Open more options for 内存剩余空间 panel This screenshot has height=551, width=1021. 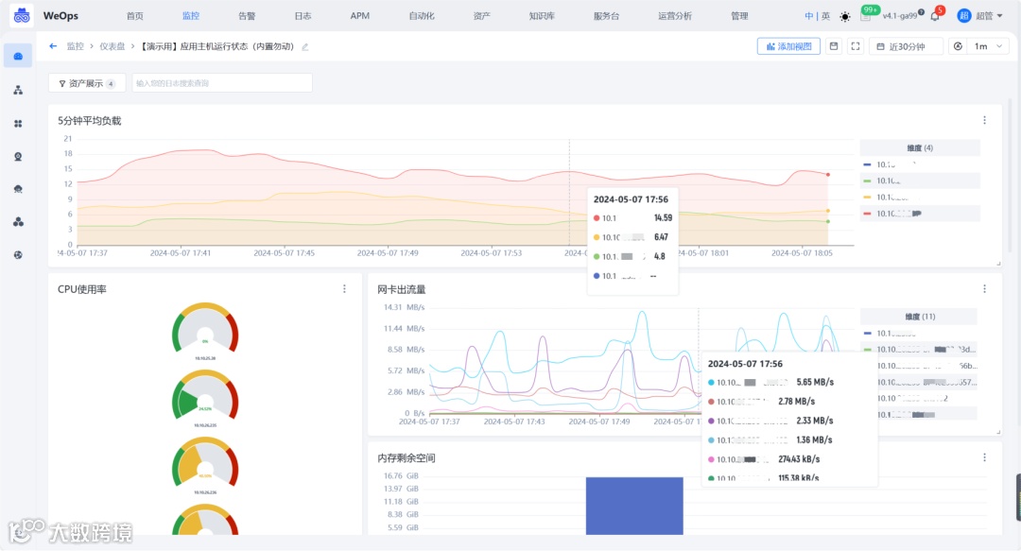984,457
